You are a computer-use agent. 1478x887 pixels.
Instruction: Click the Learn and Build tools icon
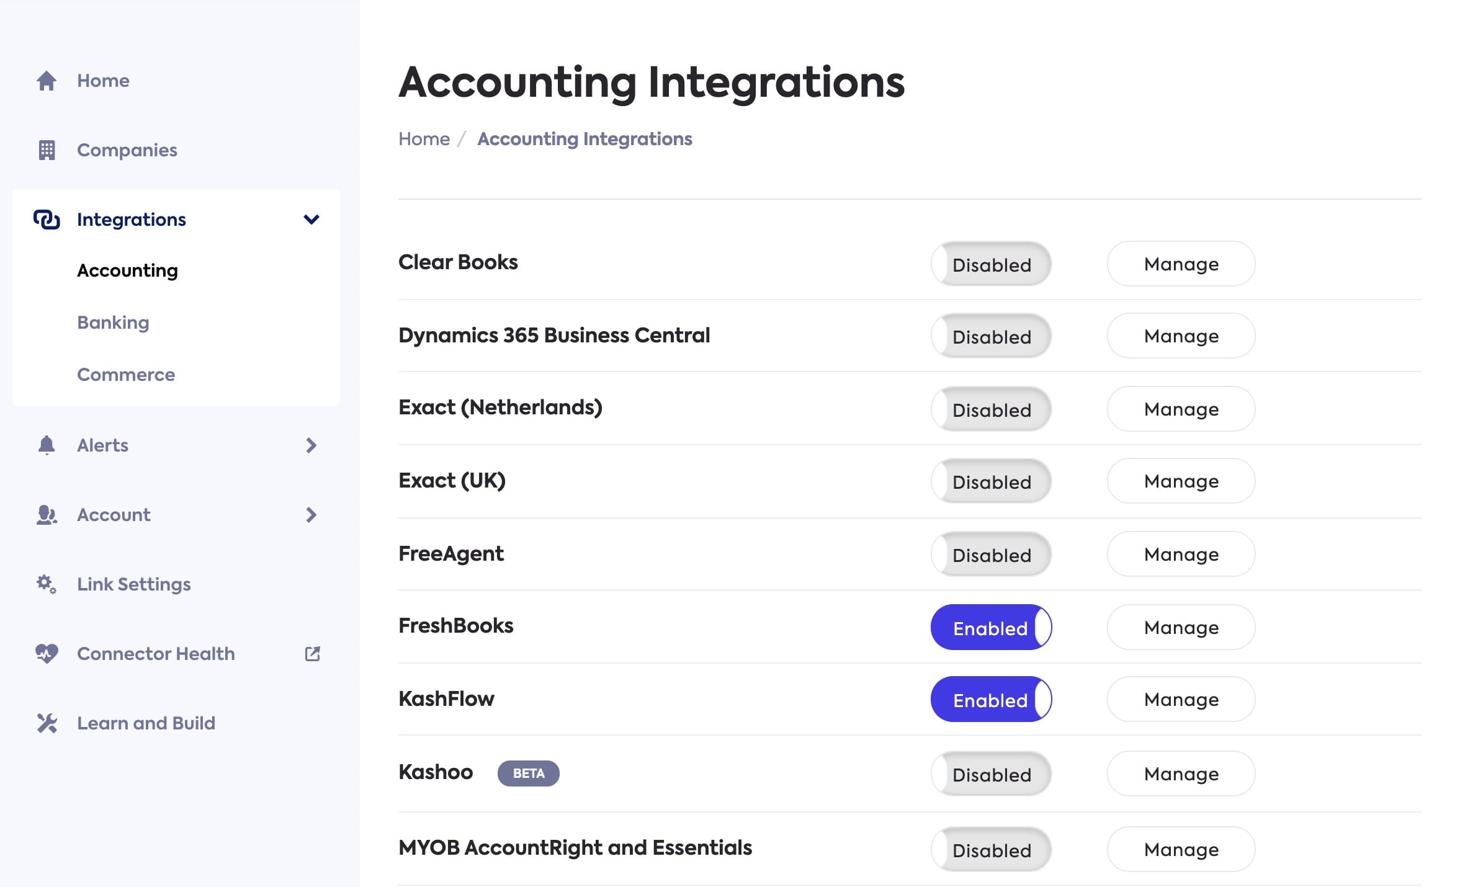[x=47, y=723]
